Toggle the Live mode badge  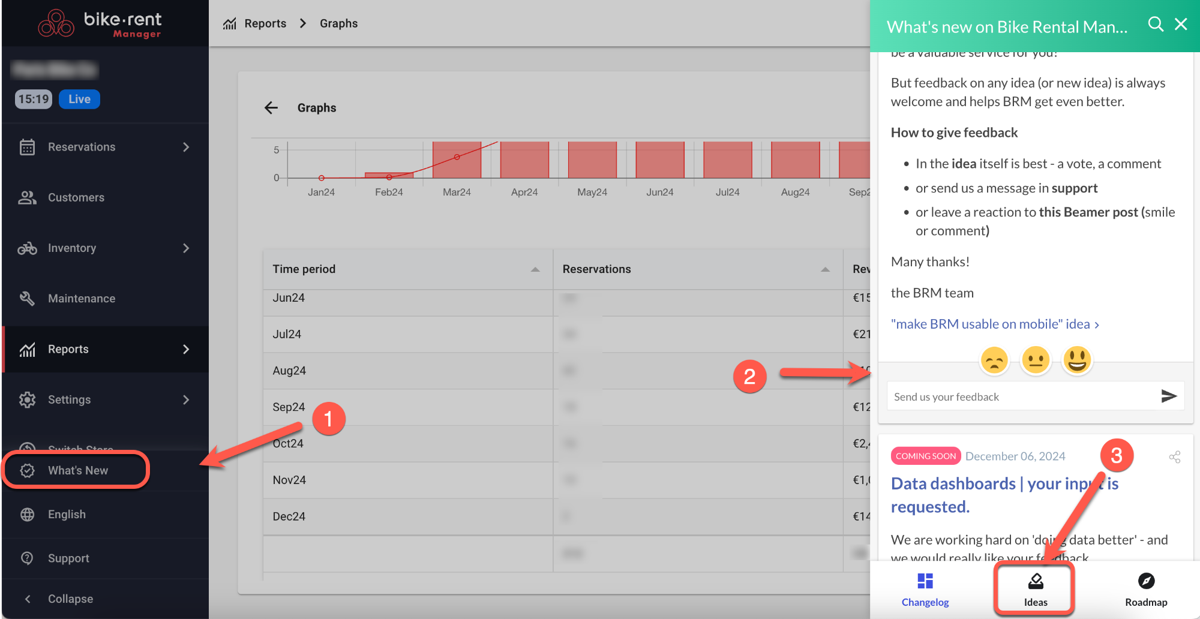[79, 99]
